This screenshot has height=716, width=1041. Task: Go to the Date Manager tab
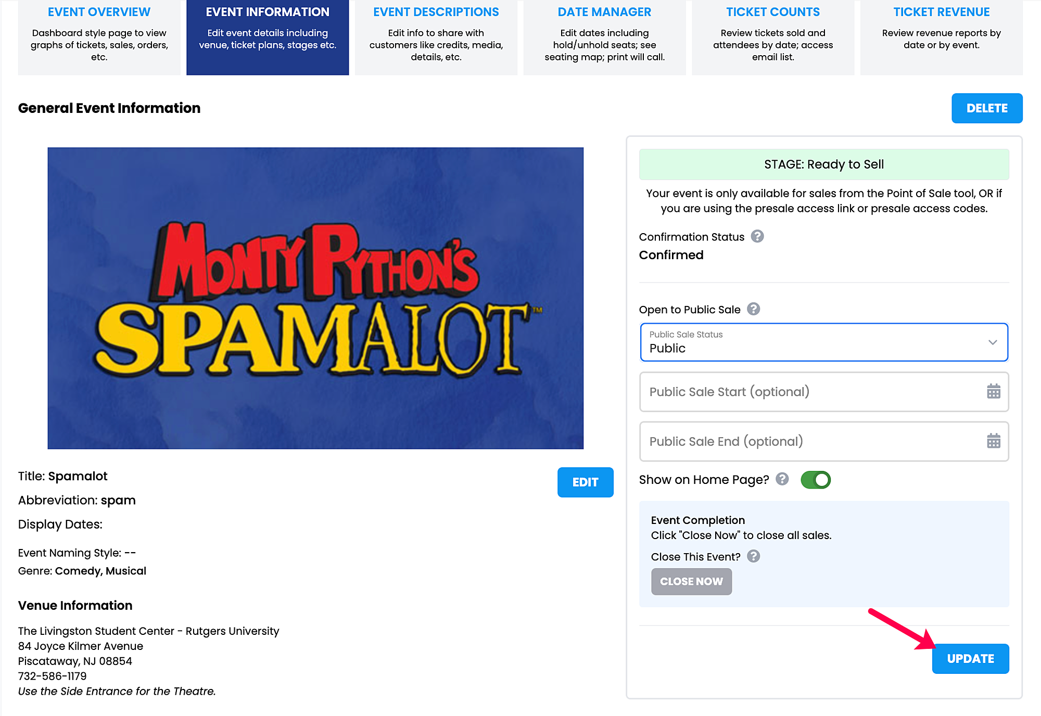(604, 37)
